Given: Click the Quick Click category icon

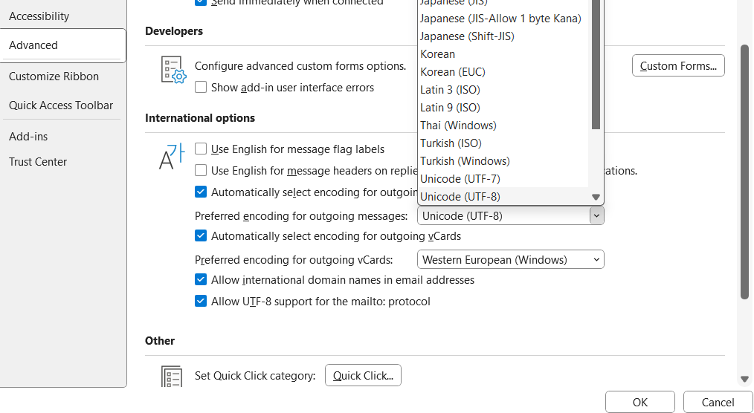Looking at the screenshot, I should [x=173, y=376].
